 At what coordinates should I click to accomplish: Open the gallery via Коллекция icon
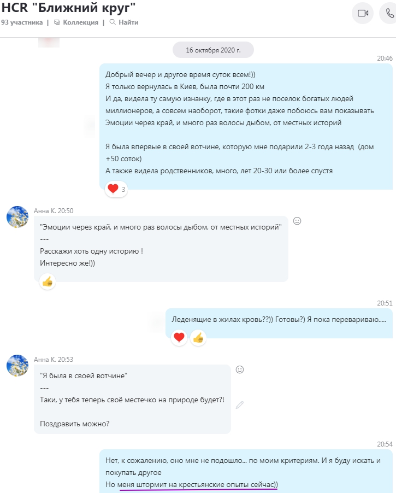(57, 22)
